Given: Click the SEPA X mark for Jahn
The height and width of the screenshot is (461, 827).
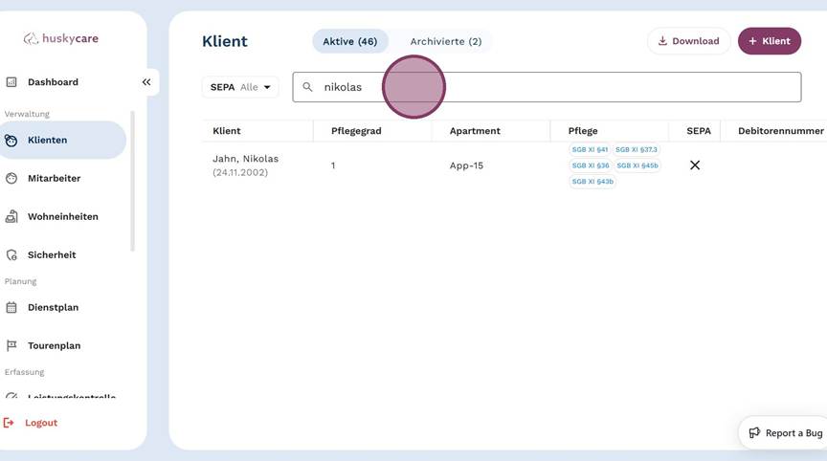Looking at the screenshot, I should [x=695, y=165].
